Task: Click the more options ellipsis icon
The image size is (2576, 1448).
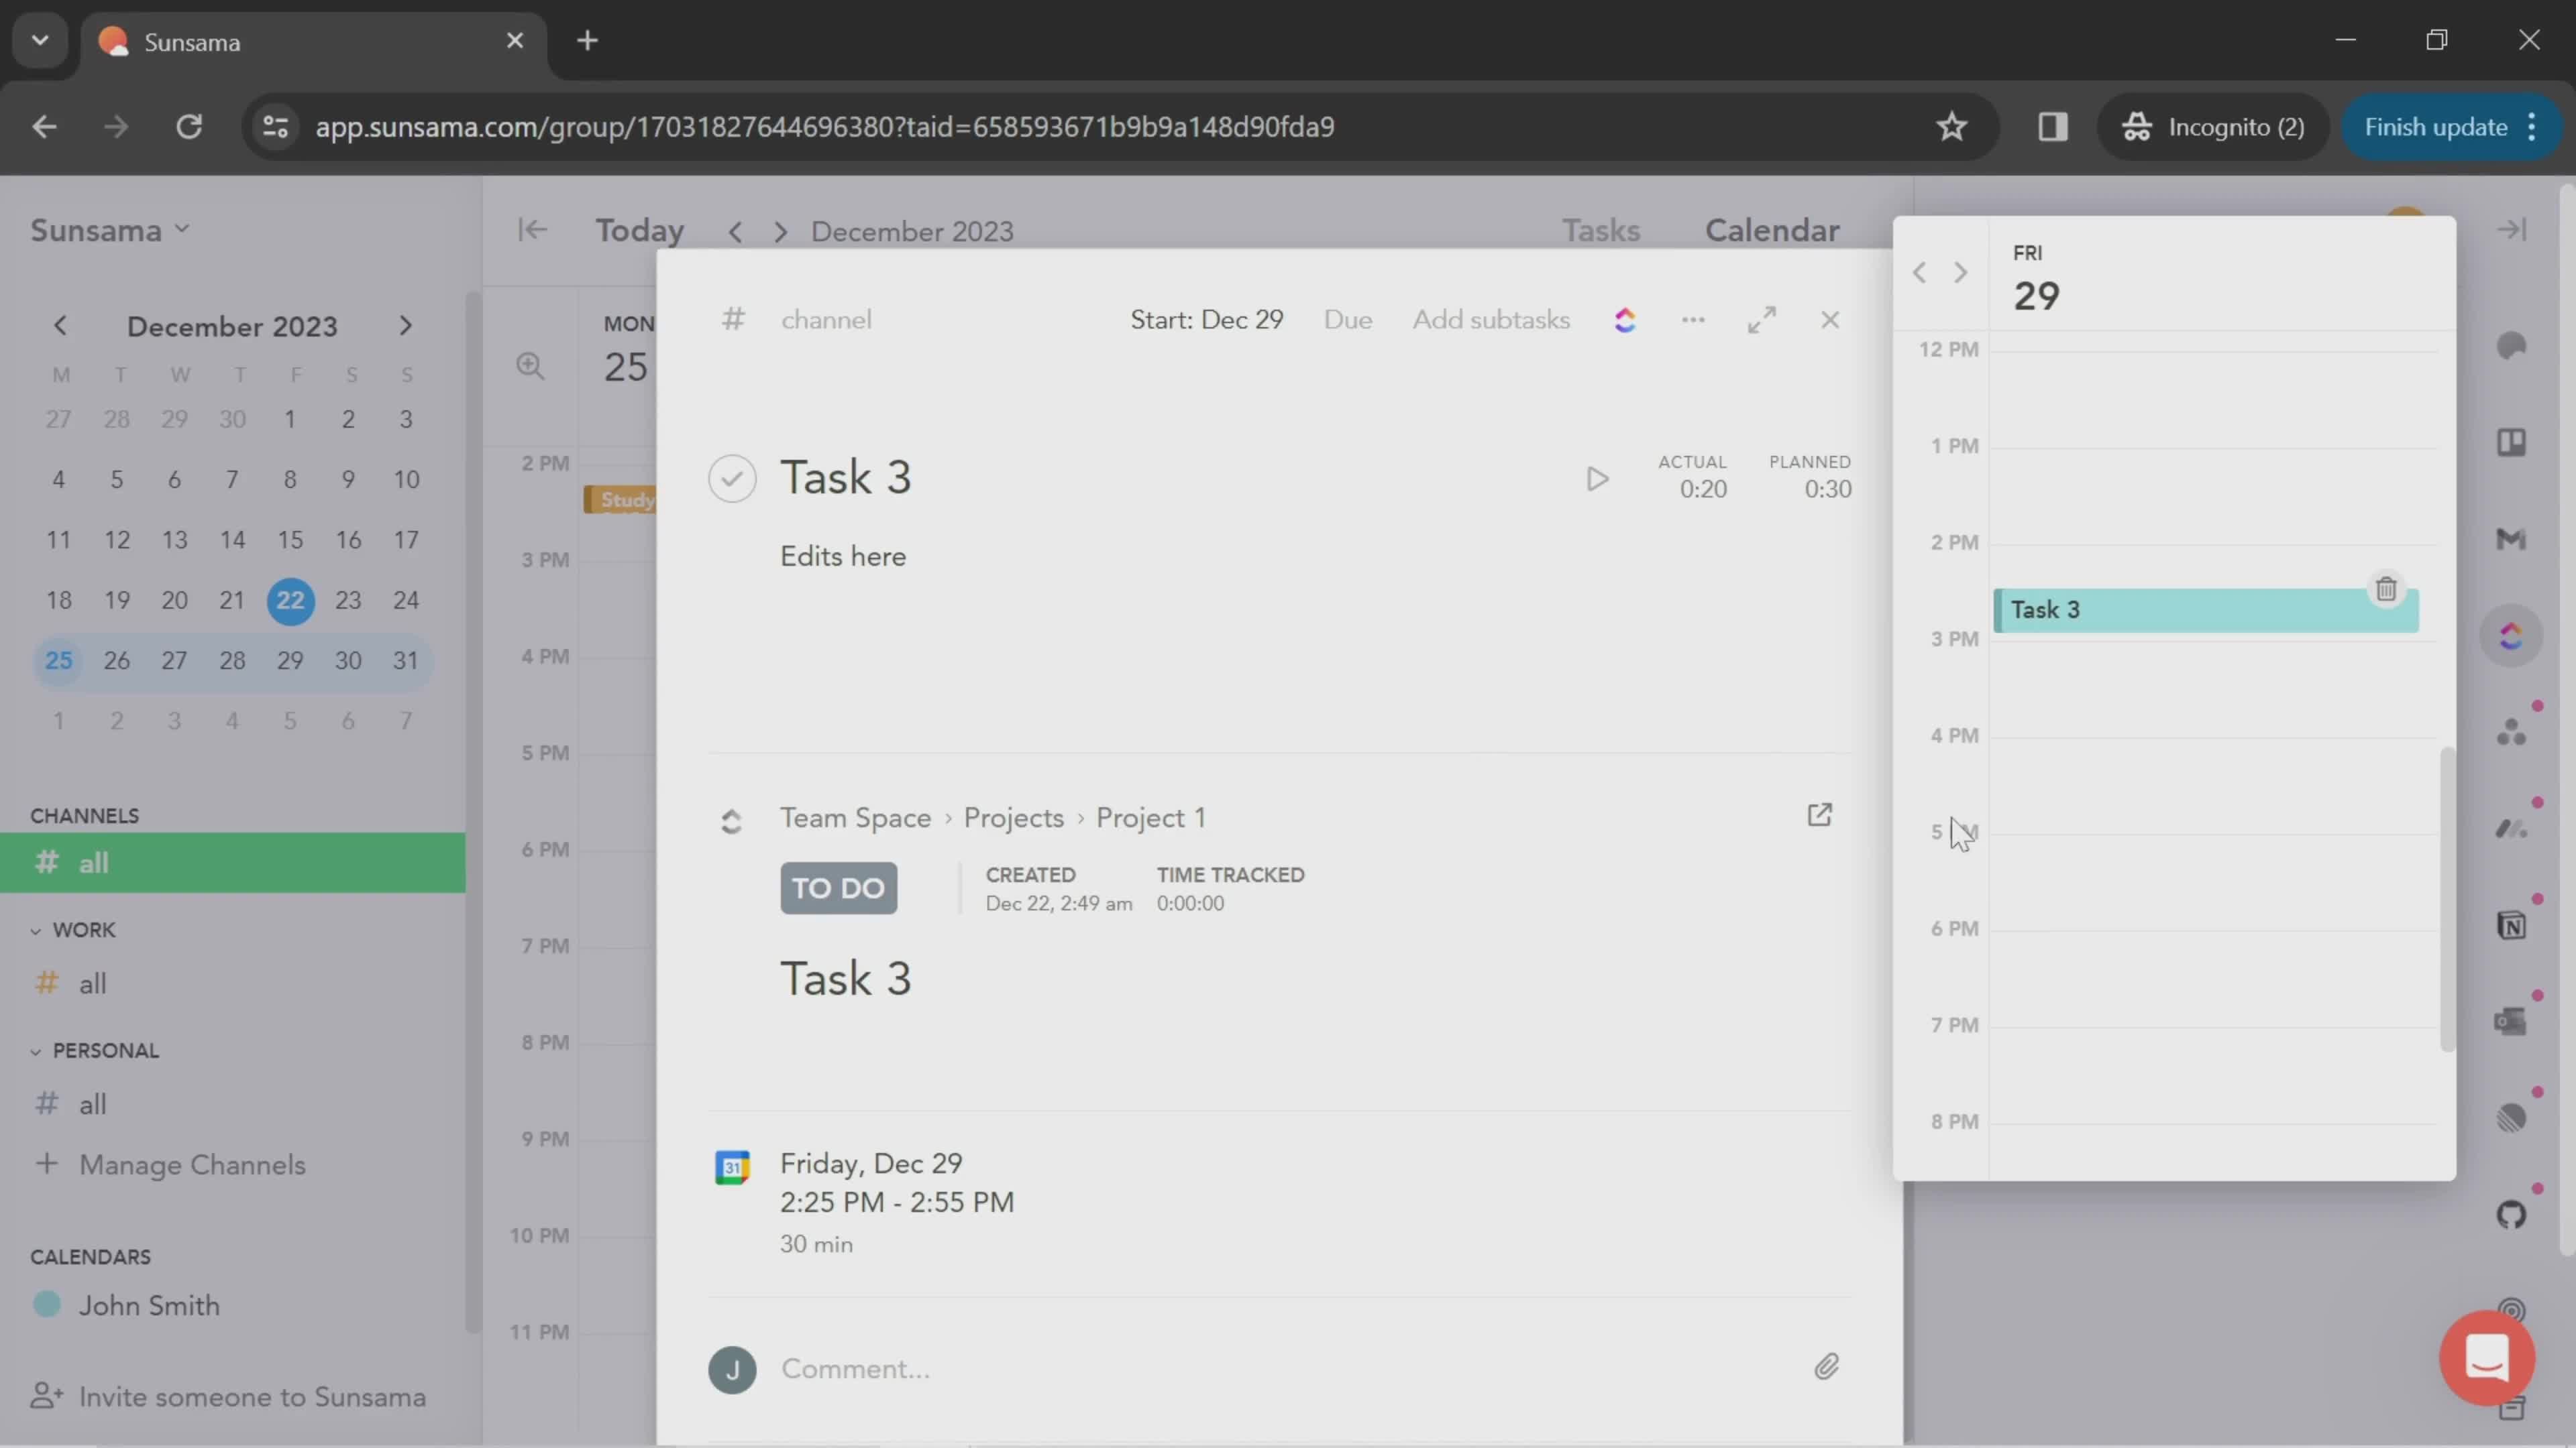Action: pyautogui.click(x=1693, y=320)
